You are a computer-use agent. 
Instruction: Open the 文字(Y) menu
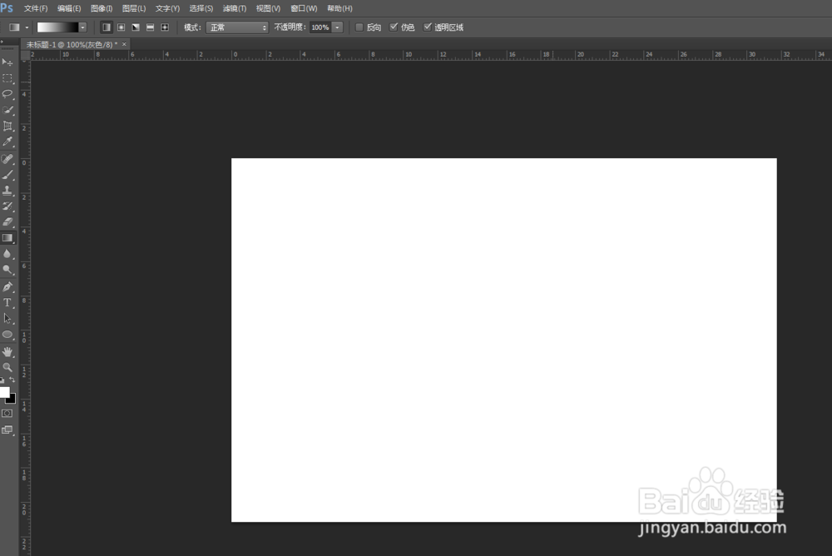click(x=167, y=8)
